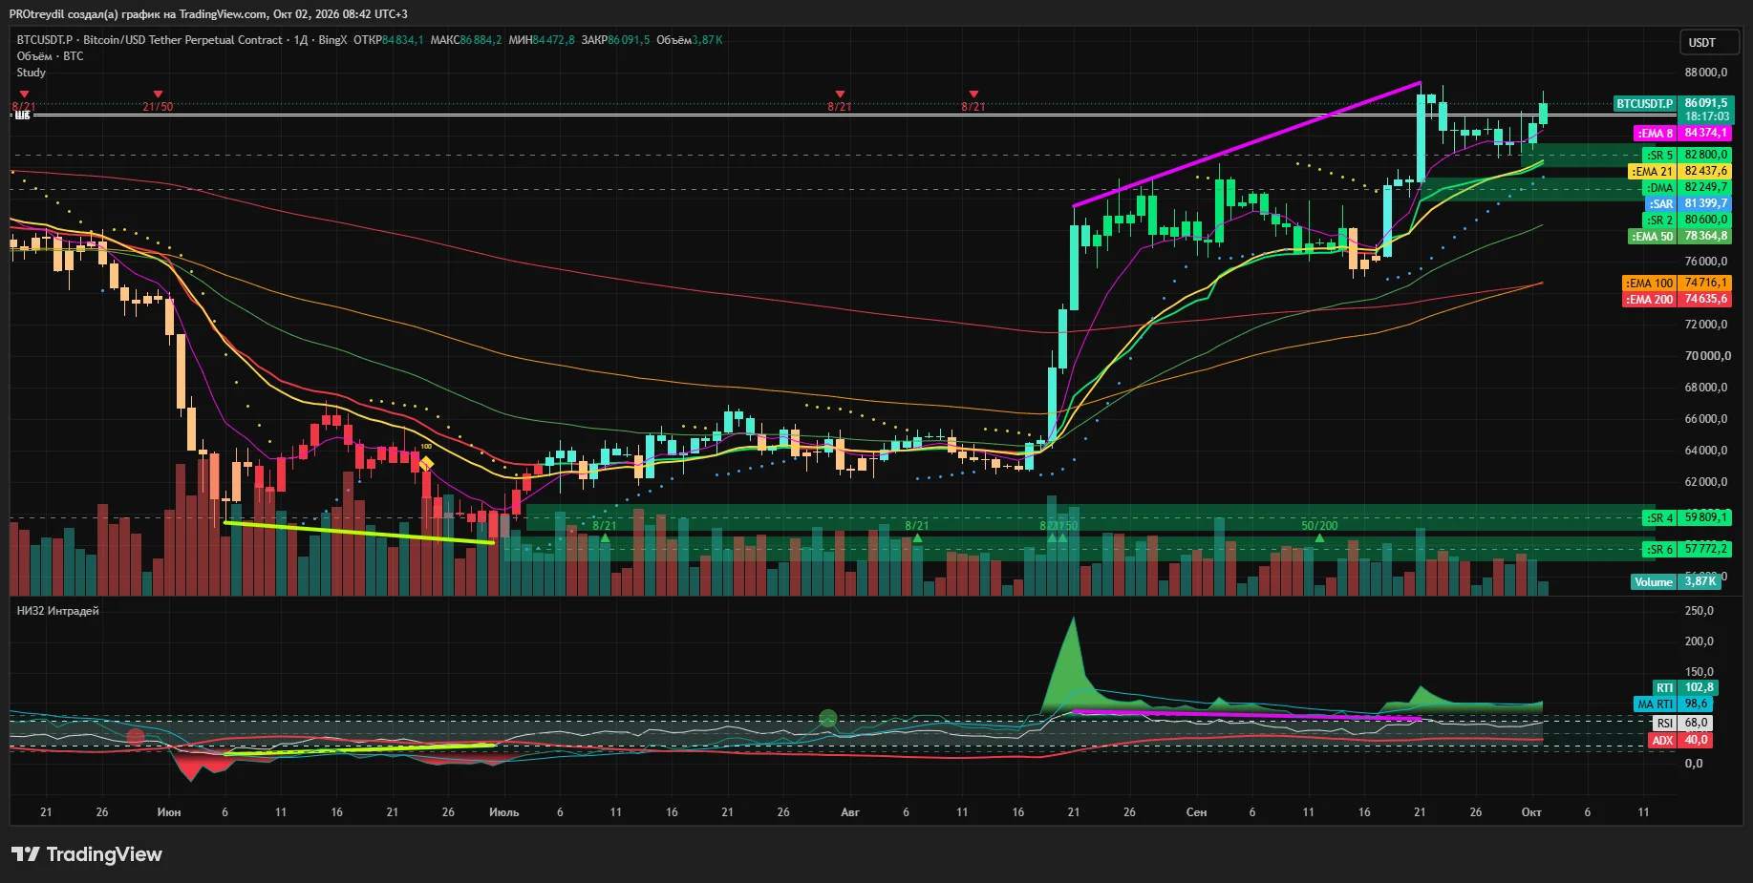Click the EMA 200 value label
This screenshot has height=883, width=1753.
click(x=1678, y=299)
